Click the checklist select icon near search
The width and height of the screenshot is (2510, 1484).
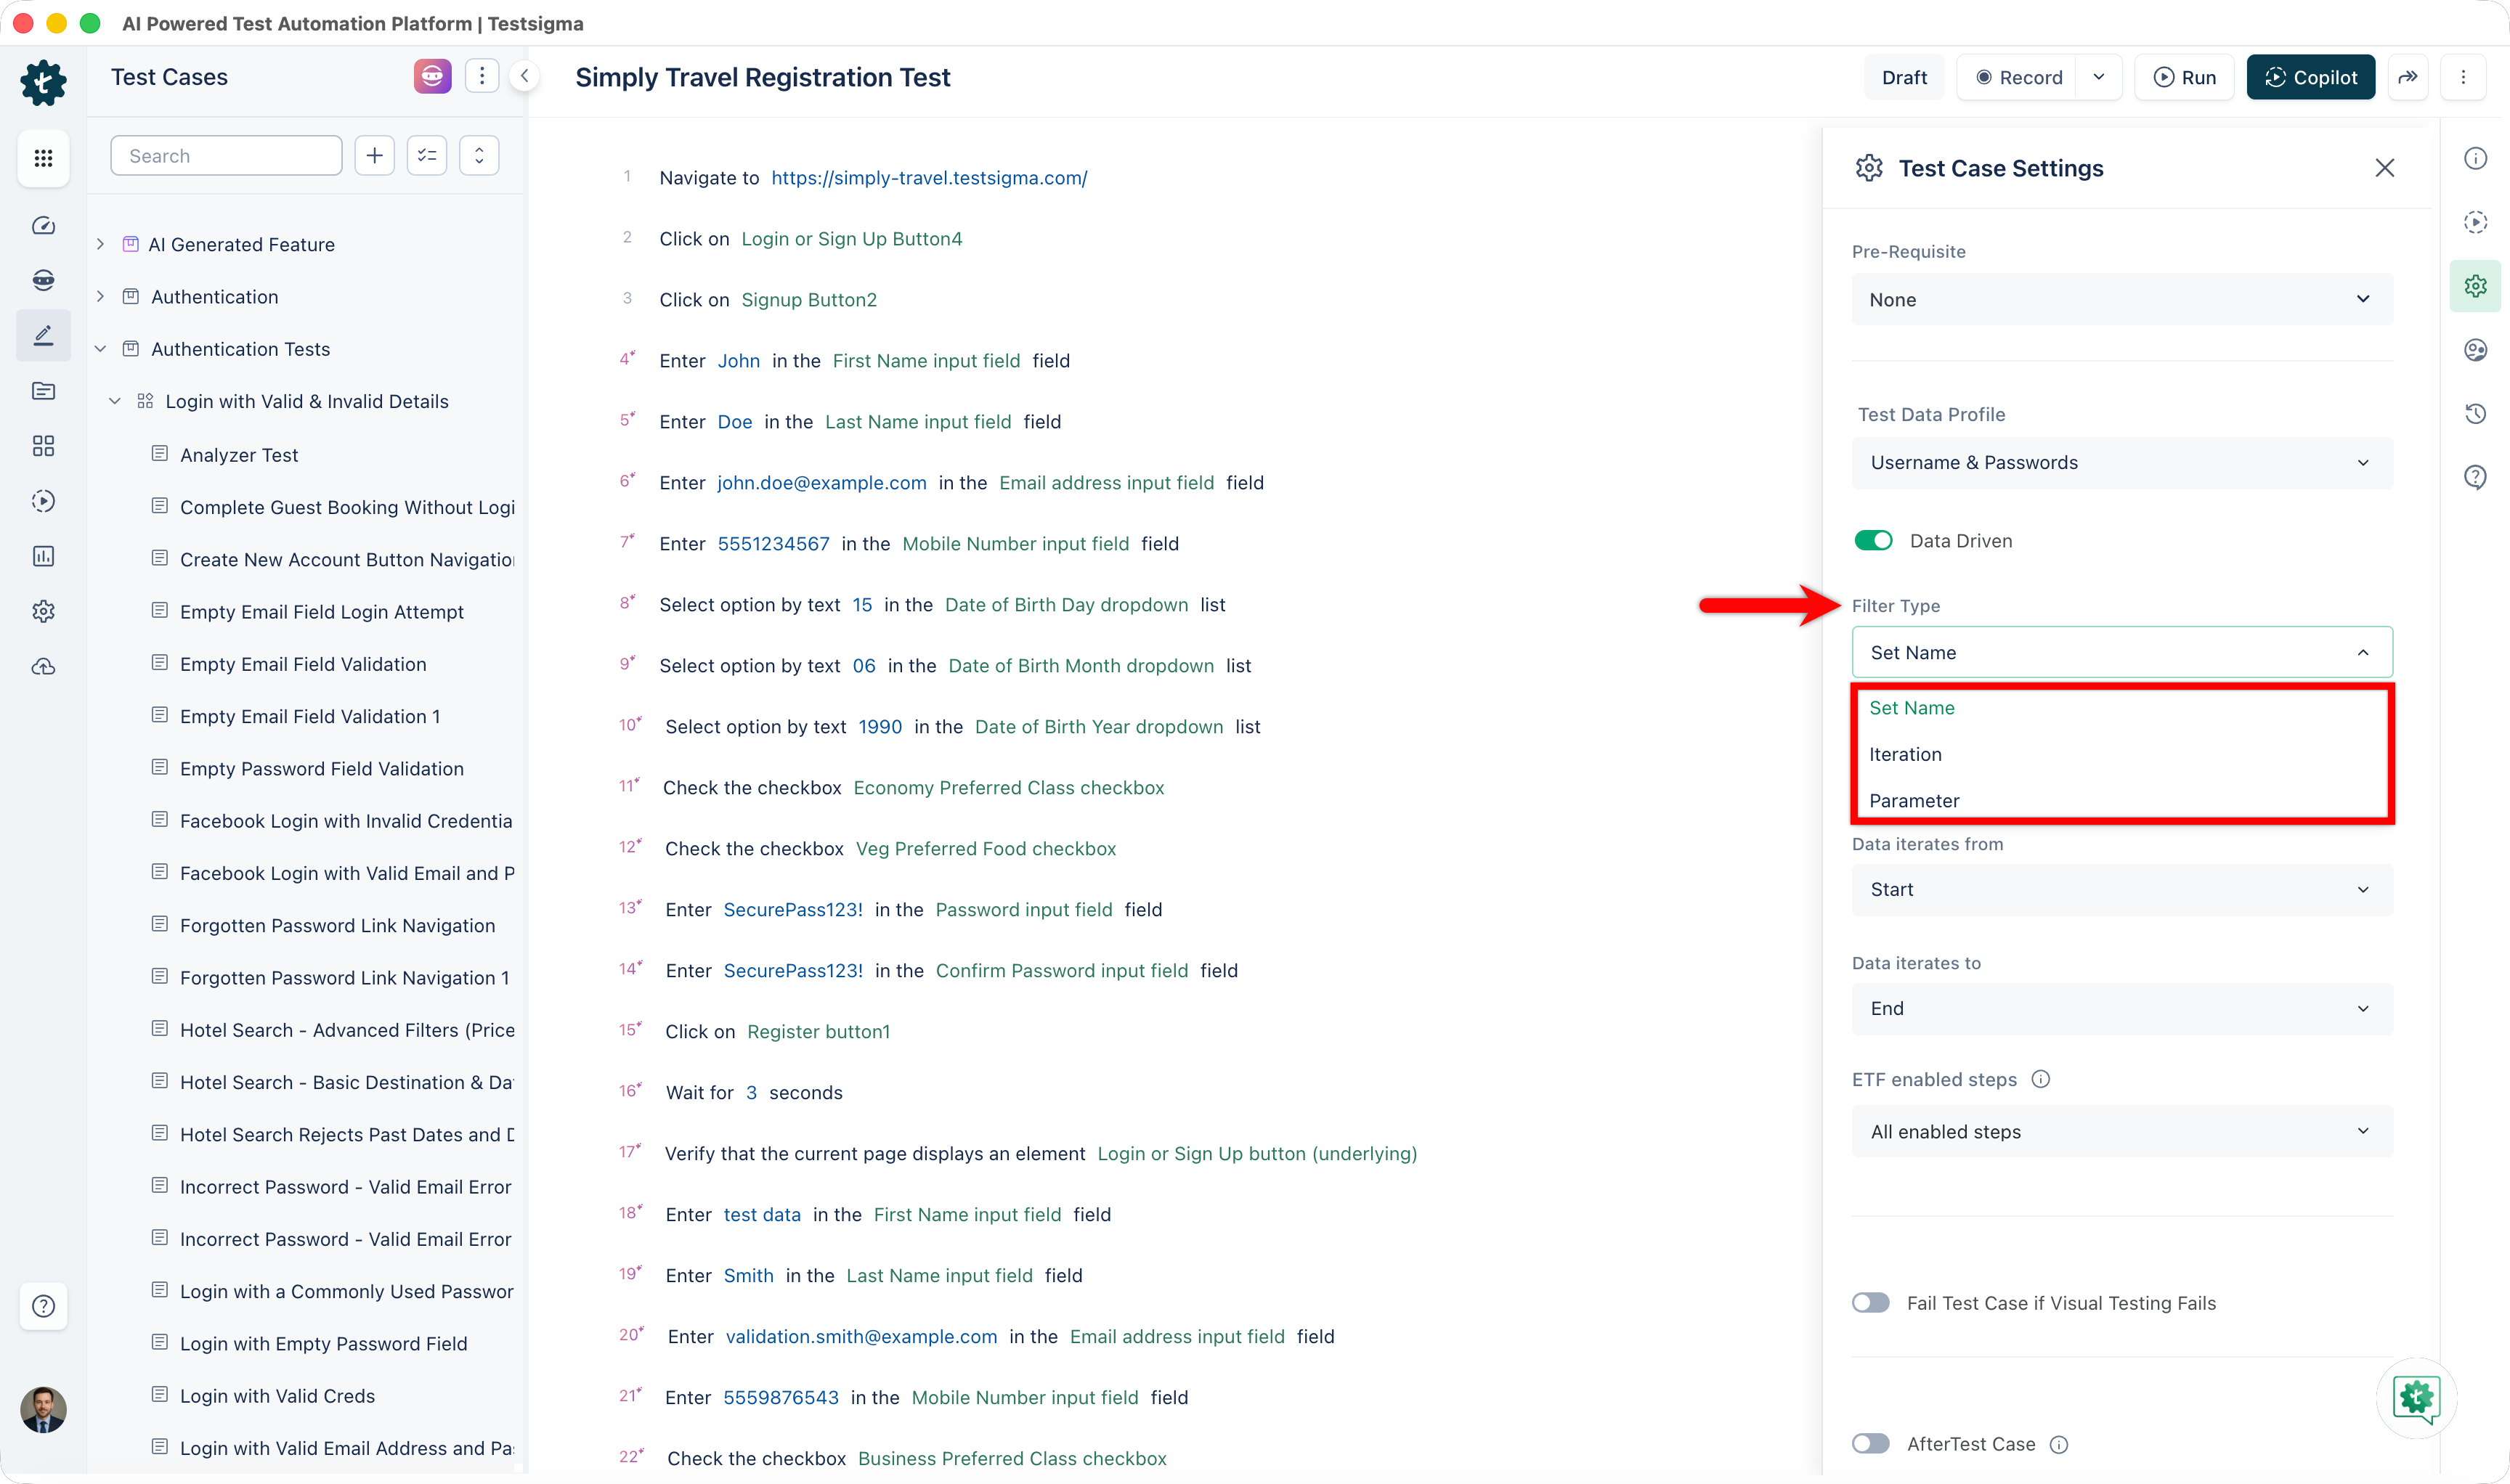[427, 155]
